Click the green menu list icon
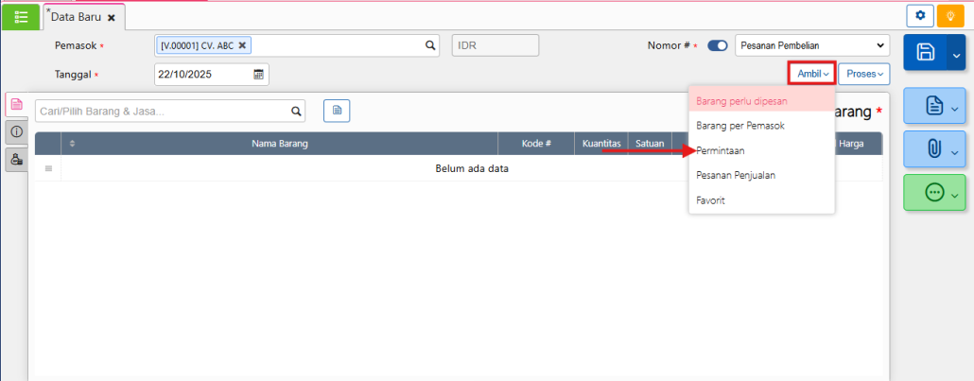974x381 pixels. [21, 16]
